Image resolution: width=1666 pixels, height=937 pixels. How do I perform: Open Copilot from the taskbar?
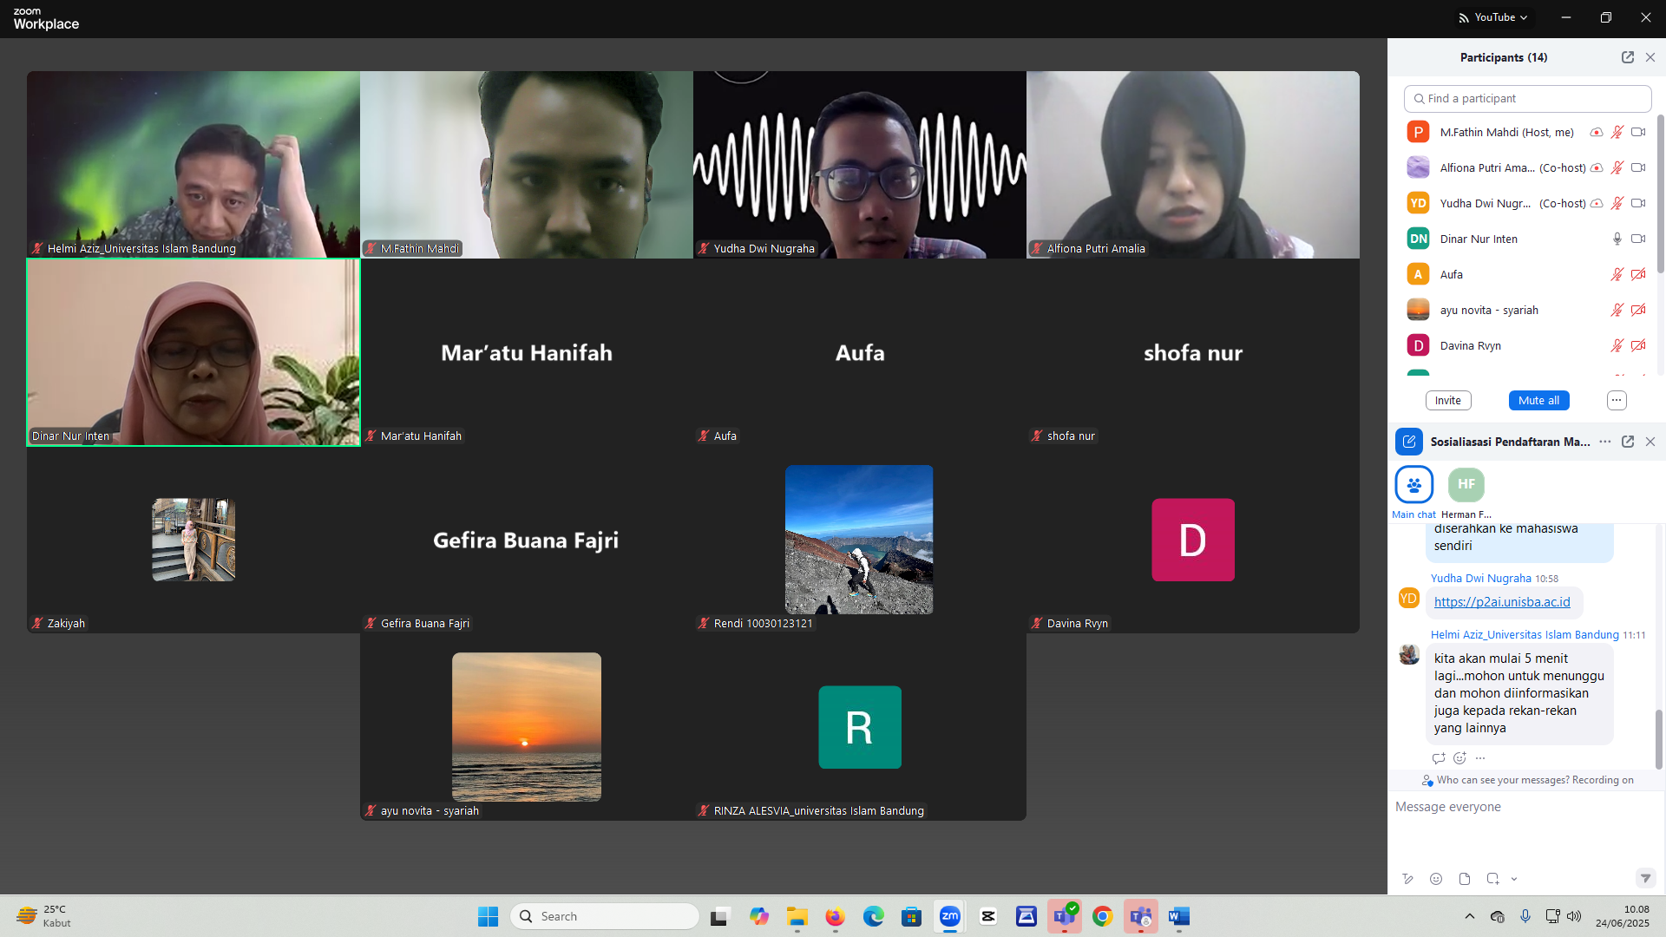click(x=759, y=916)
